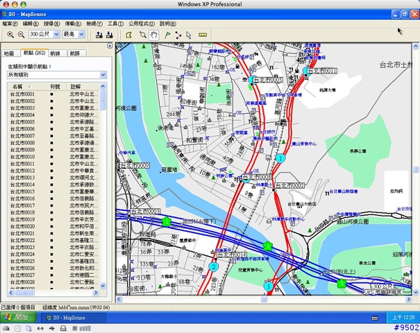Open the 編輯(E) menu
The width and height of the screenshot is (420, 333).
point(31,24)
